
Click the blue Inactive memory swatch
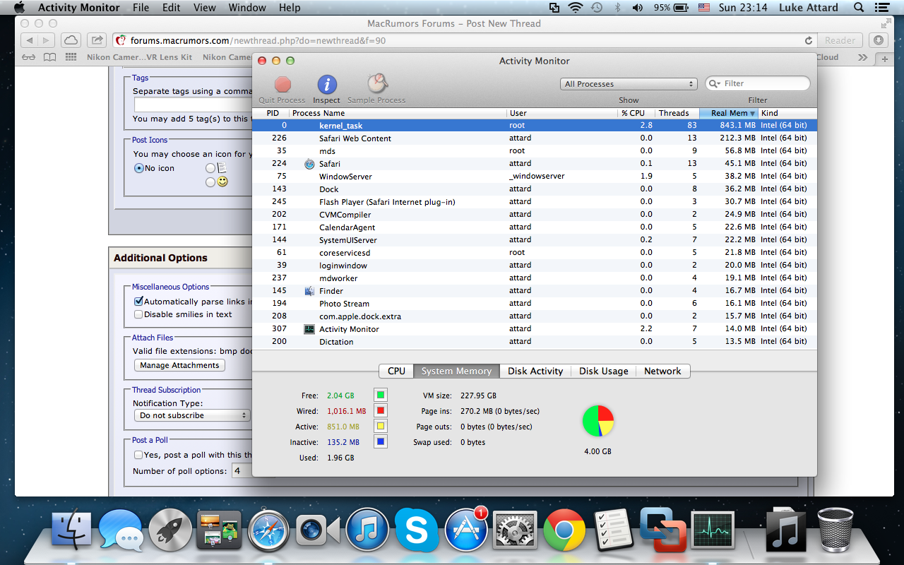tap(381, 442)
